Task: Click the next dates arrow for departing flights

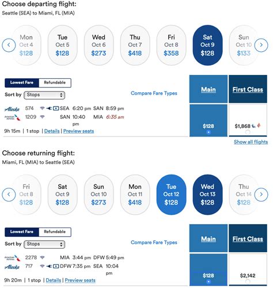Action: coord(261,45)
